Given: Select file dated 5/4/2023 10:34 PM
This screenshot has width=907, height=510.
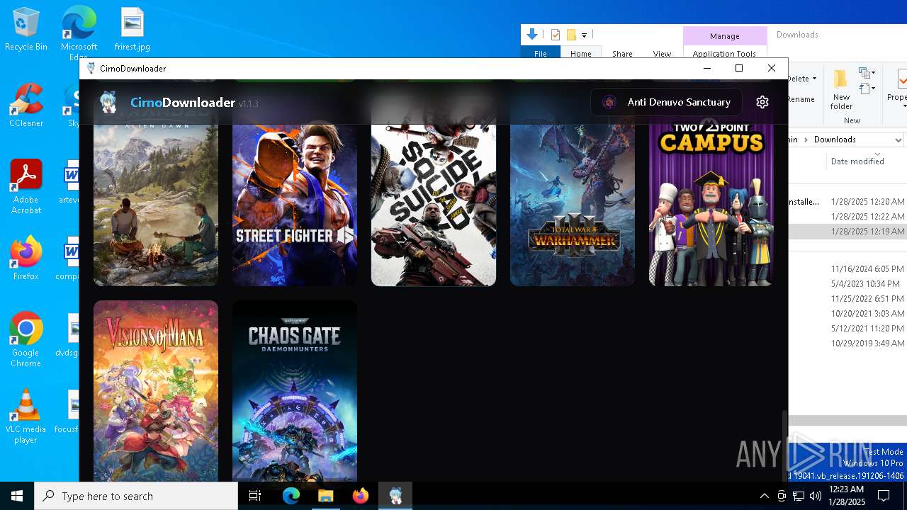Looking at the screenshot, I should pos(847,284).
